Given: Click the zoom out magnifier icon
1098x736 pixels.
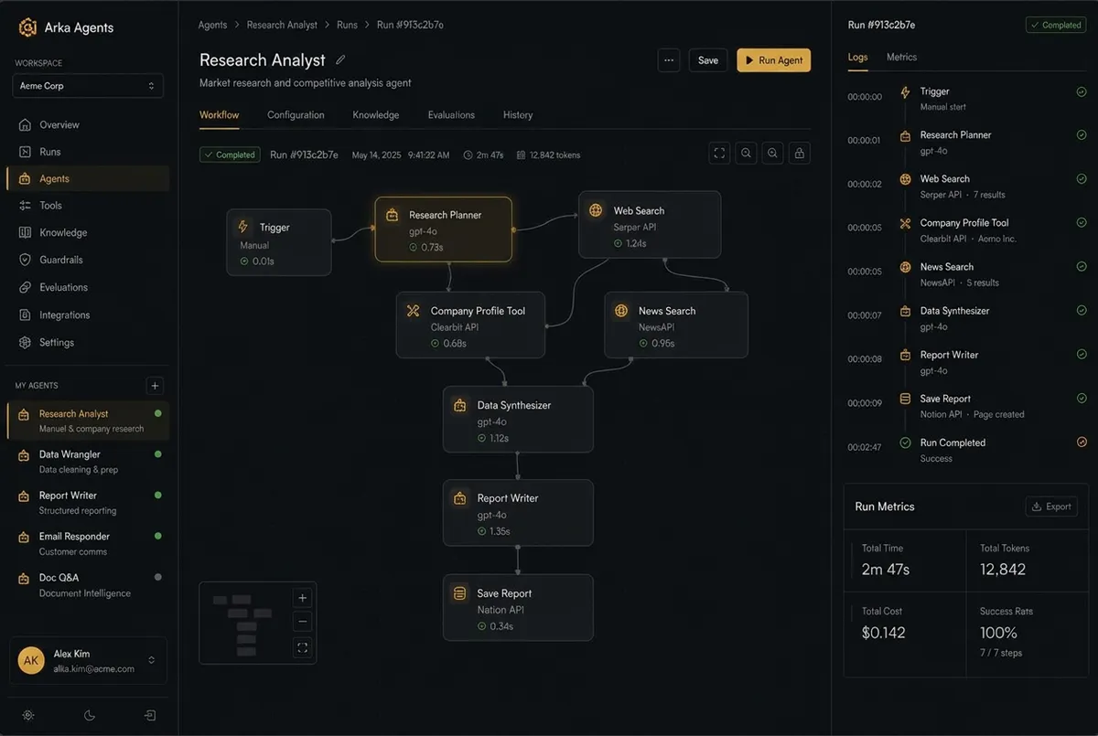Looking at the screenshot, I should [747, 154].
